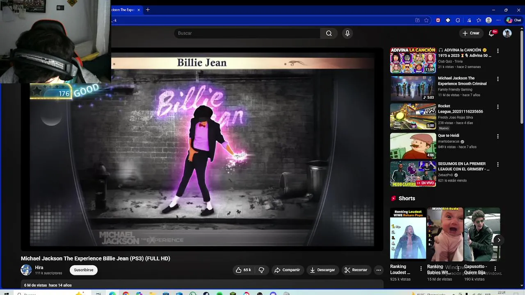This screenshot has height=295, width=525.
Task: Clip the video with Recortar
Action: pyautogui.click(x=356, y=270)
